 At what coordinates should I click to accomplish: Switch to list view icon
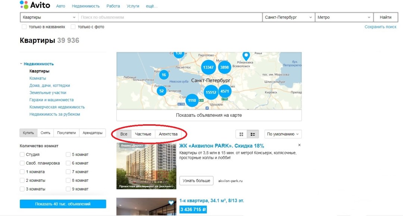click(x=253, y=134)
